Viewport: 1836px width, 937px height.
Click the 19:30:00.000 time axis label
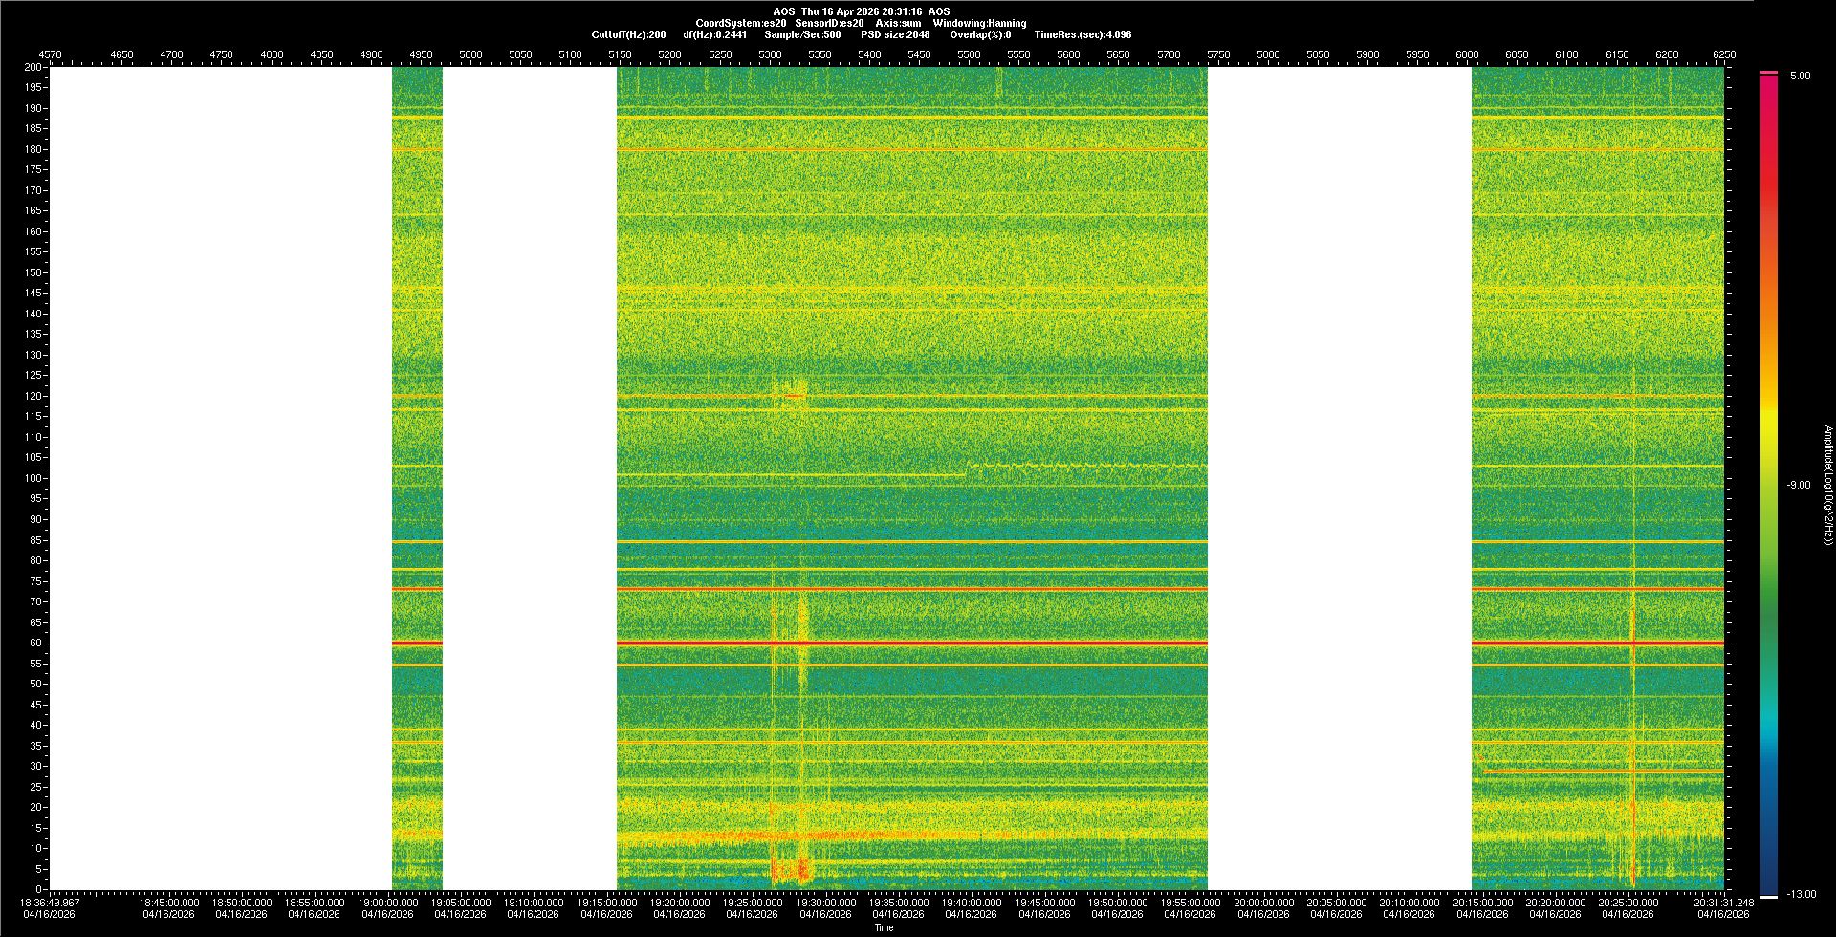tap(825, 903)
